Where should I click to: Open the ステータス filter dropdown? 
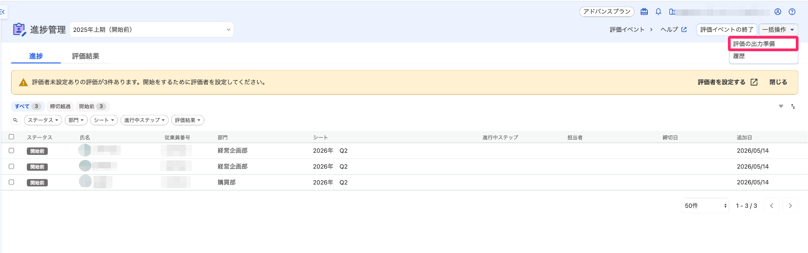point(43,120)
